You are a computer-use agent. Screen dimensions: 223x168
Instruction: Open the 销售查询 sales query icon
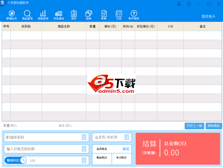pyautogui.click(x=43, y=15)
